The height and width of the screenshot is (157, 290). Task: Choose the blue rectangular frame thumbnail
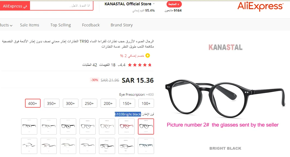pos(146,146)
